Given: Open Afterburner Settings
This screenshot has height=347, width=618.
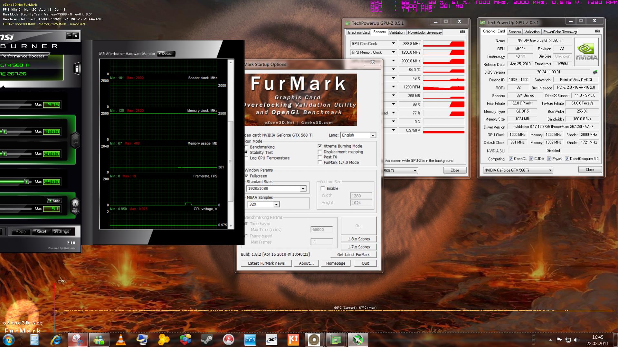Looking at the screenshot, I should 62,232.
